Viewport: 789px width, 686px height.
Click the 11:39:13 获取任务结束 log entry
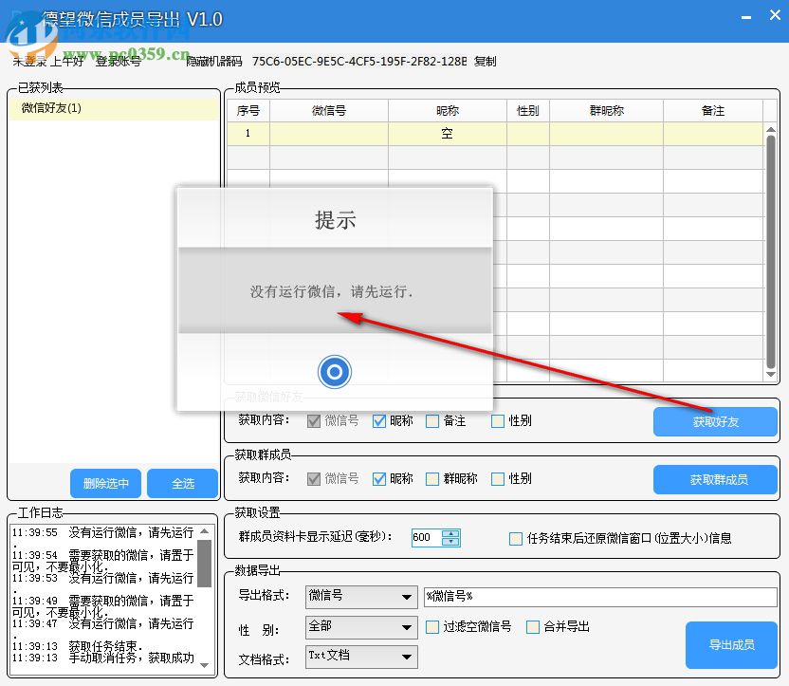pos(78,646)
